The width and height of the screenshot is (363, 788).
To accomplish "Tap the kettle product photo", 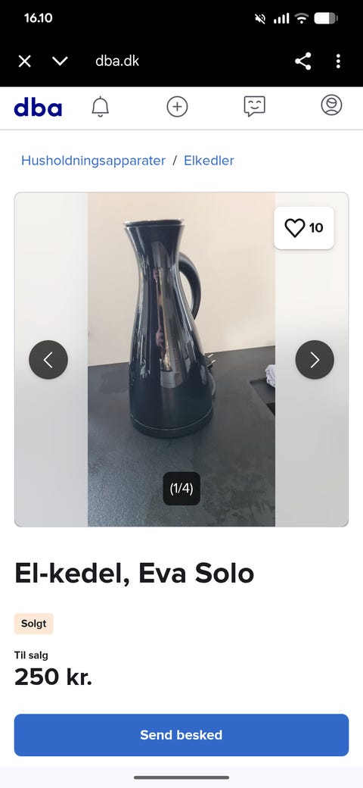I will (181, 360).
